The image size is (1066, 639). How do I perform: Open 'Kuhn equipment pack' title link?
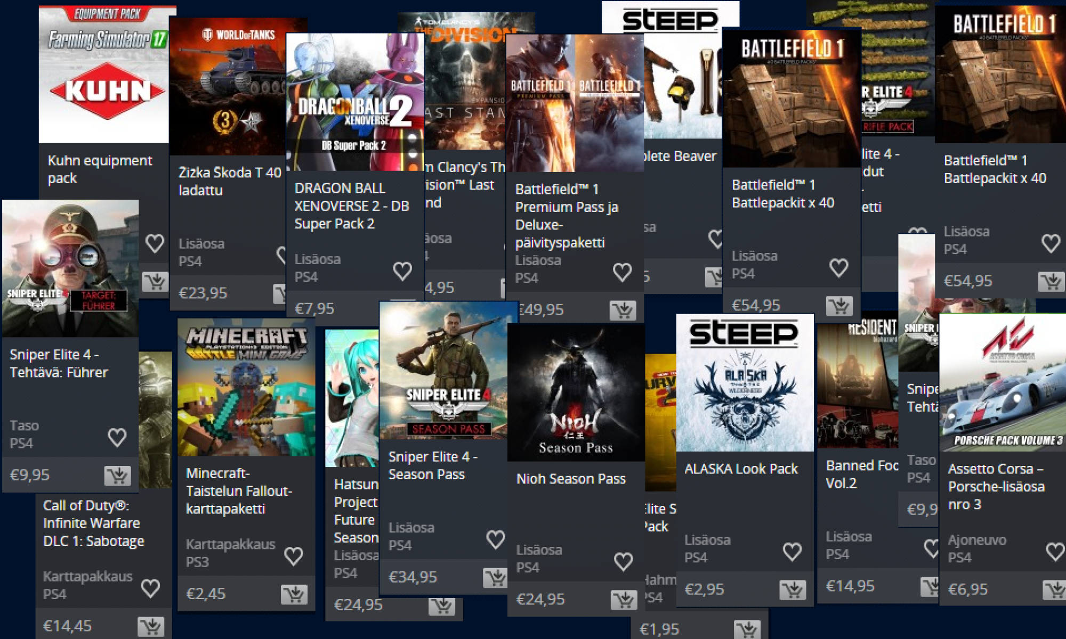coord(100,169)
